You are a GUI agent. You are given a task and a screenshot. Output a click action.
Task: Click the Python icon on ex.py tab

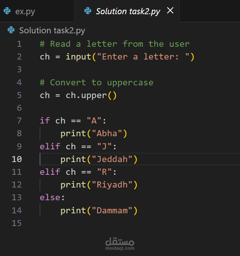click(7, 11)
